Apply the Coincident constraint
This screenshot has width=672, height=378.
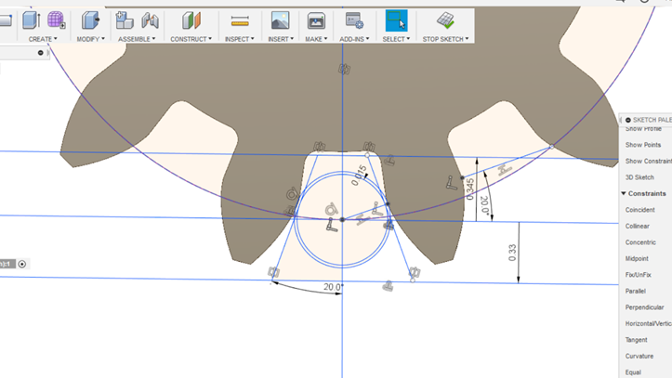(639, 210)
